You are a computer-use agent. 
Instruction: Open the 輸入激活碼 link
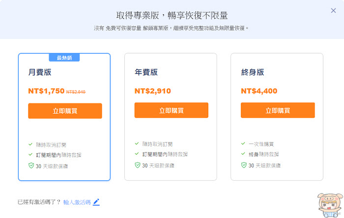(77, 202)
